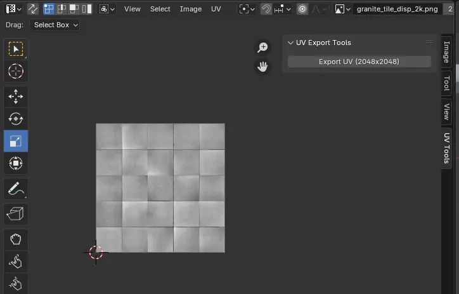The width and height of the screenshot is (459, 294).
Task: Select the Rotate tool
Action: click(x=16, y=119)
